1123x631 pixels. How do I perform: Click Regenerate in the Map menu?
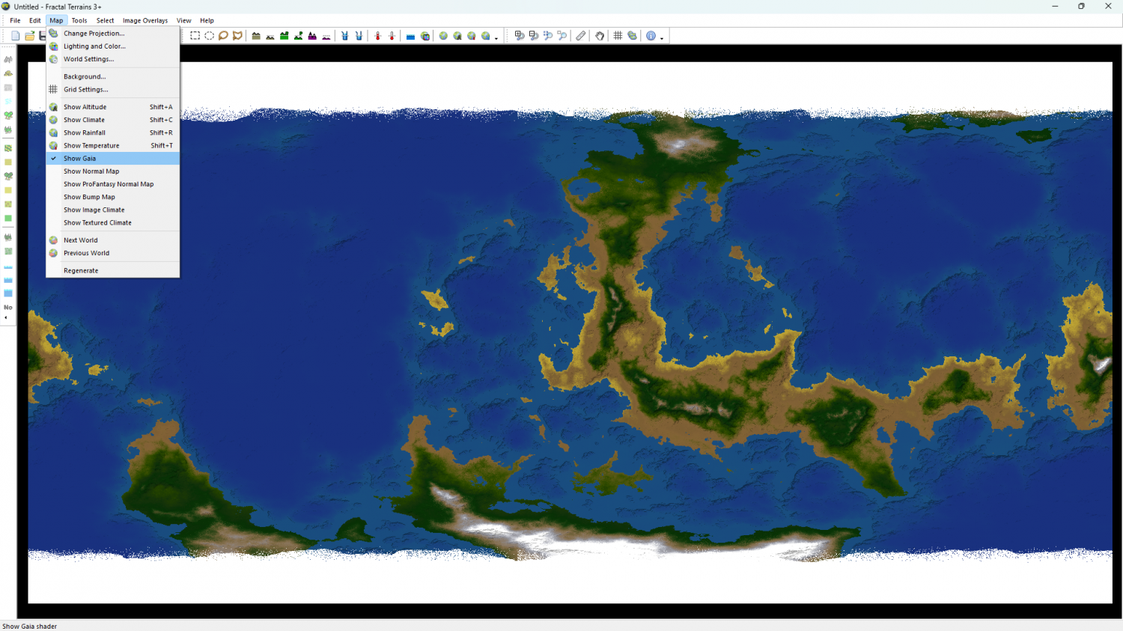[x=81, y=271]
